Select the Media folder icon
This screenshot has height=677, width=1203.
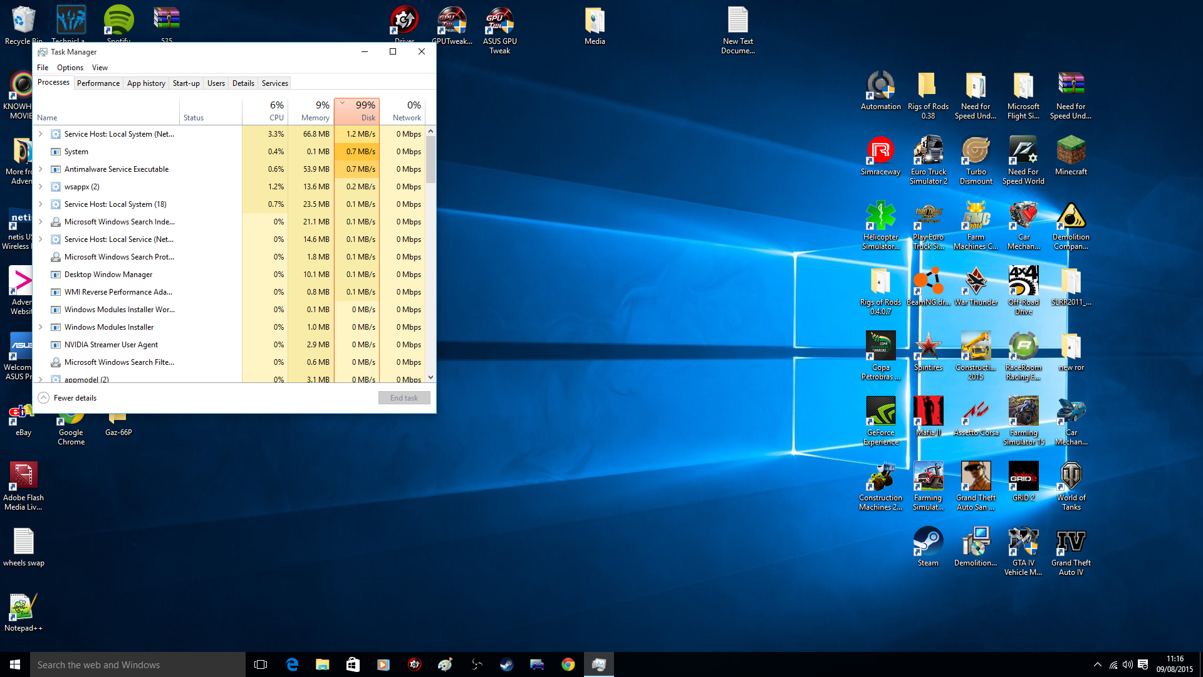tap(595, 26)
